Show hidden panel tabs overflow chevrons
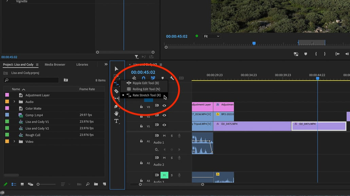Viewport: 350px width, 196px height. pyautogui.click(x=106, y=64)
